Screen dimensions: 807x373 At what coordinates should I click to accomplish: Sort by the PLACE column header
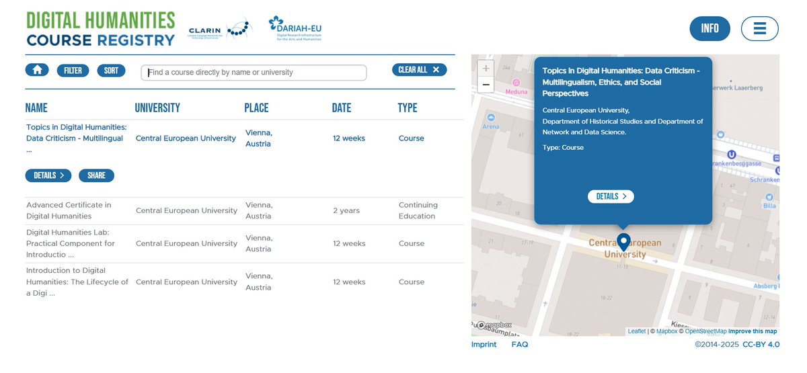pos(256,108)
